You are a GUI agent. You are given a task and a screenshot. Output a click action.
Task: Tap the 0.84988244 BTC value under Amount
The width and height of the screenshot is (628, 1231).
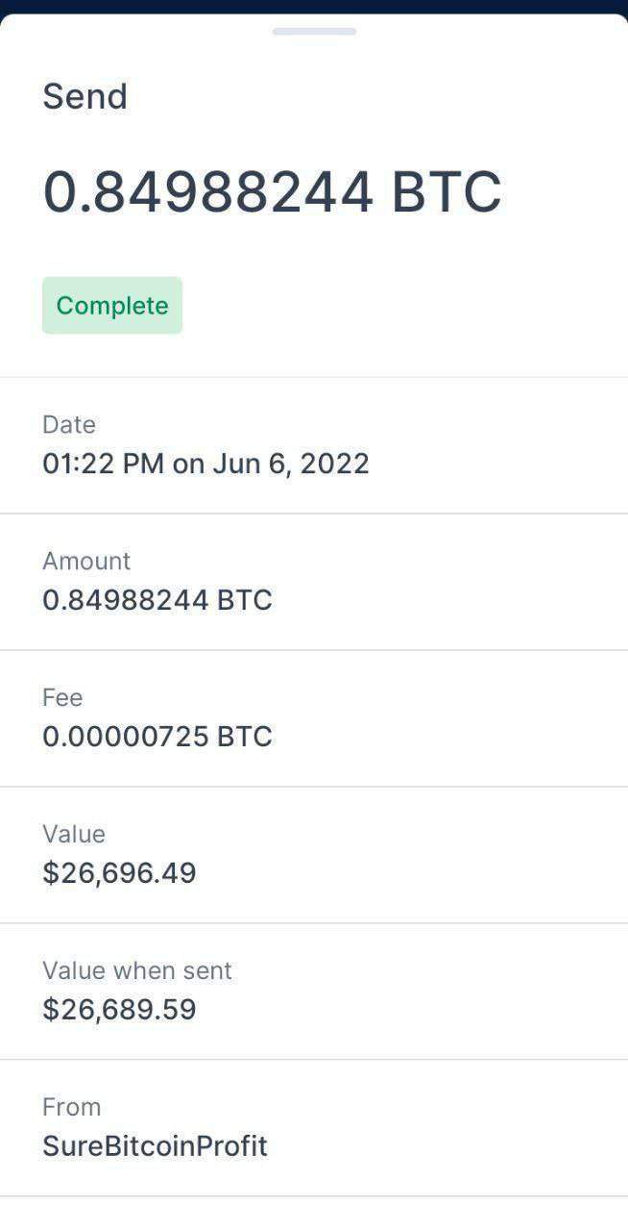pyautogui.click(x=157, y=600)
